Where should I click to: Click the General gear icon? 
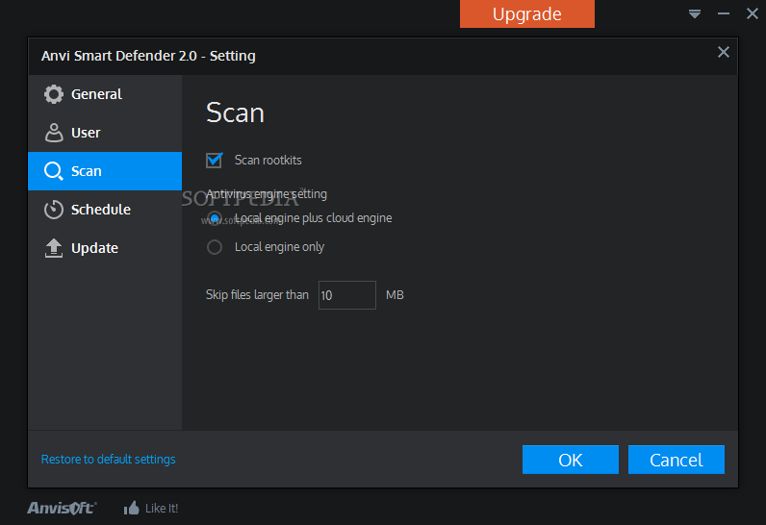point(54,94)
